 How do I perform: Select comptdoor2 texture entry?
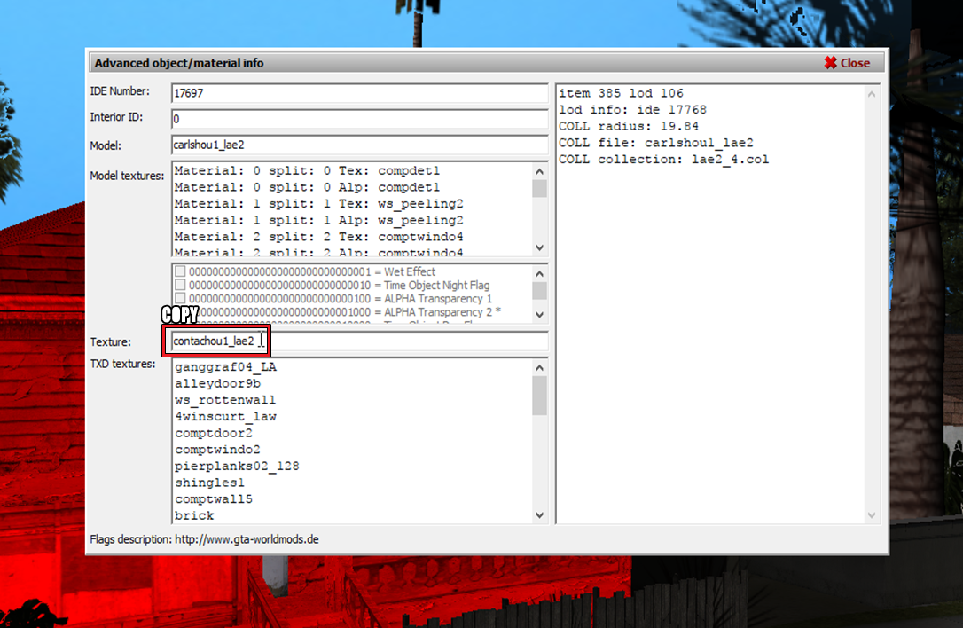[214, 433]
